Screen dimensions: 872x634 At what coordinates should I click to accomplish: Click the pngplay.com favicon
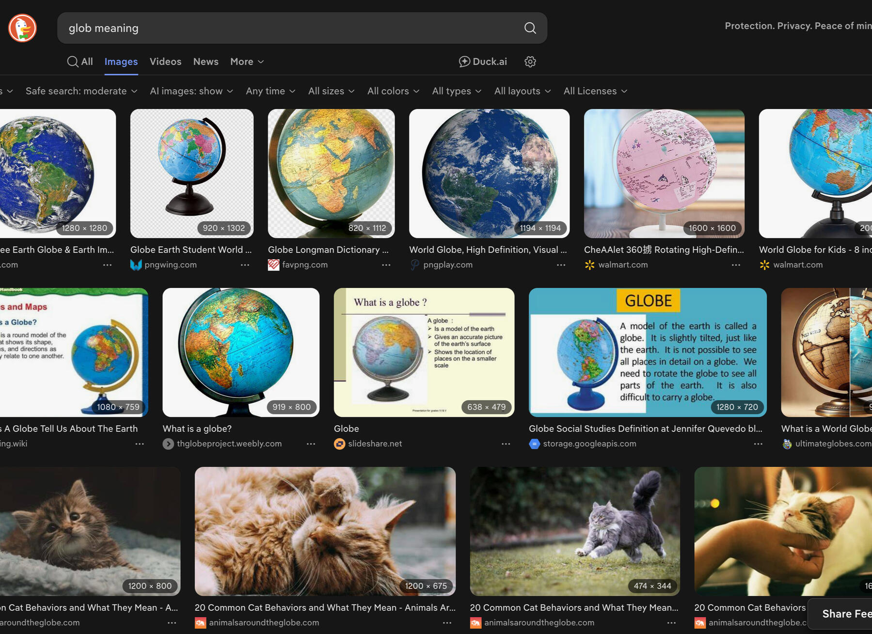[415, 265]
